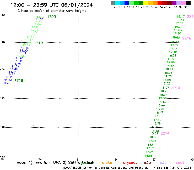Screen dimensions: 194x170
Task: Click the wave height value '13.24'
Action: pyautogui.click(x=34, y=30)
